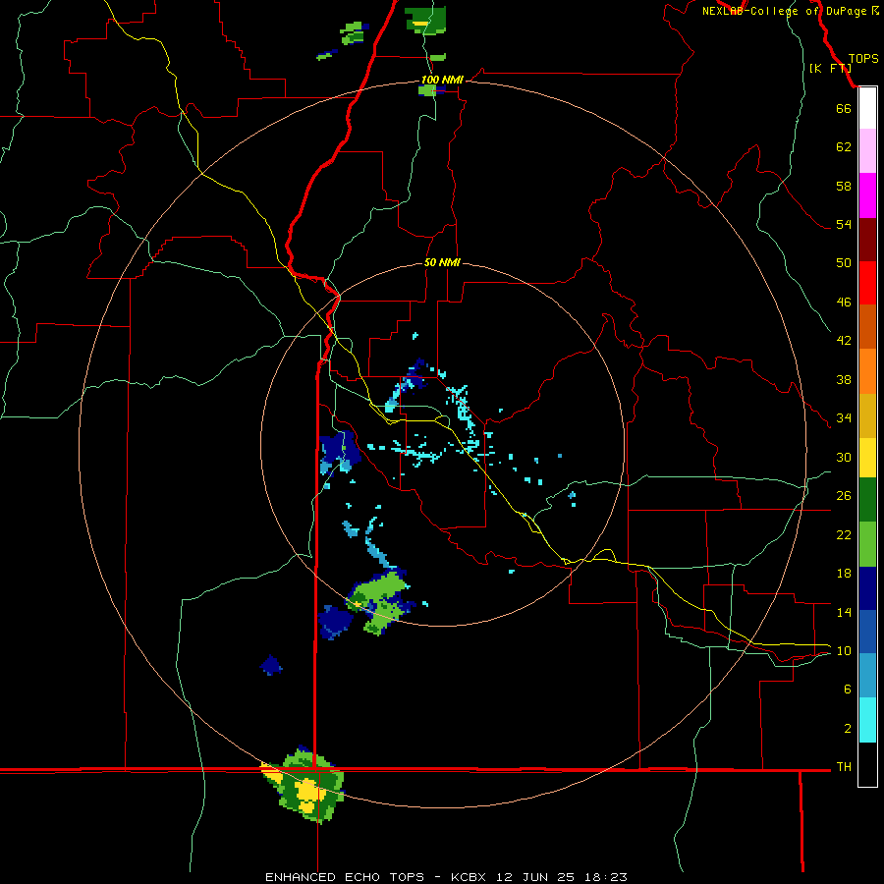
Task: Choose the dark orange swatch in the legend
Action: (x=867, y=326)
